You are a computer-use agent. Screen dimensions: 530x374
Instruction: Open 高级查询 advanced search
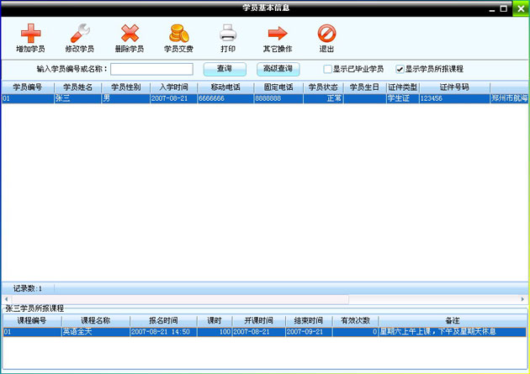tap(279, 69)
